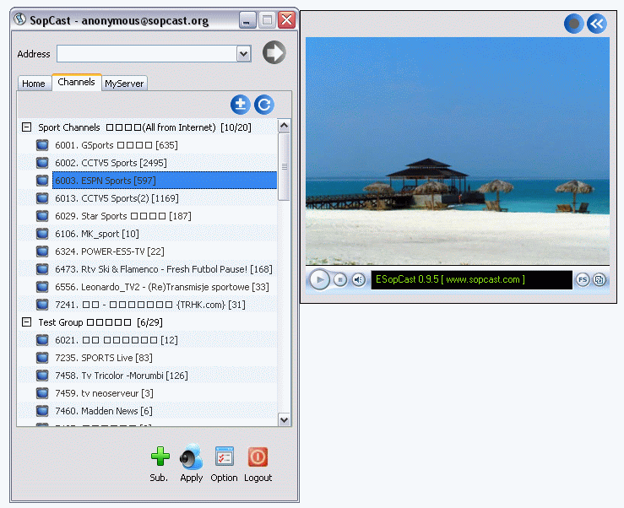Viewport: 624px width, 508px height.
Task: Click the Test Group label text
Action: tap(100, 322)
